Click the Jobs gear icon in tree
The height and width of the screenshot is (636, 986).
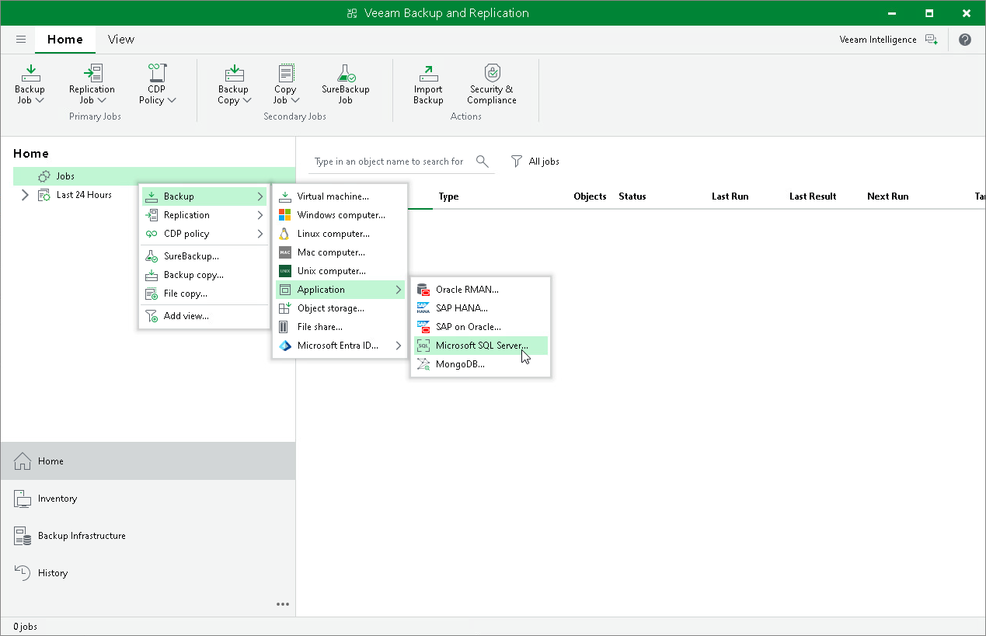pyautogui.click(x=44, y=176)
